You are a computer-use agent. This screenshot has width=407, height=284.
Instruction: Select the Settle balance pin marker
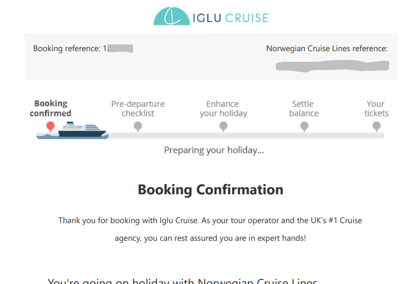[304, 127]
